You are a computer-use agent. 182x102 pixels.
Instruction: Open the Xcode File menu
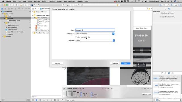(x=15, y=1)
